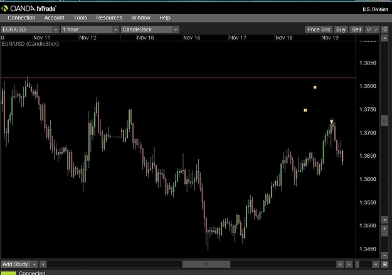
Task: Click the horizontal zoom in plus icon
Action: pos(376,264)
